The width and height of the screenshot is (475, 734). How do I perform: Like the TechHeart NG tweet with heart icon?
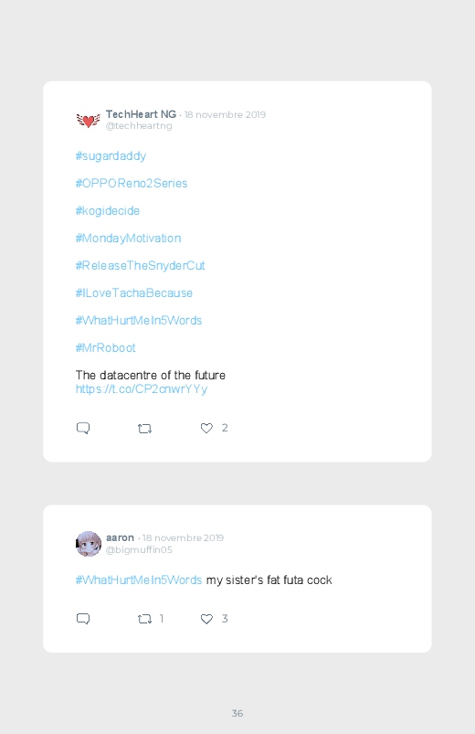[x=206, y=428]
